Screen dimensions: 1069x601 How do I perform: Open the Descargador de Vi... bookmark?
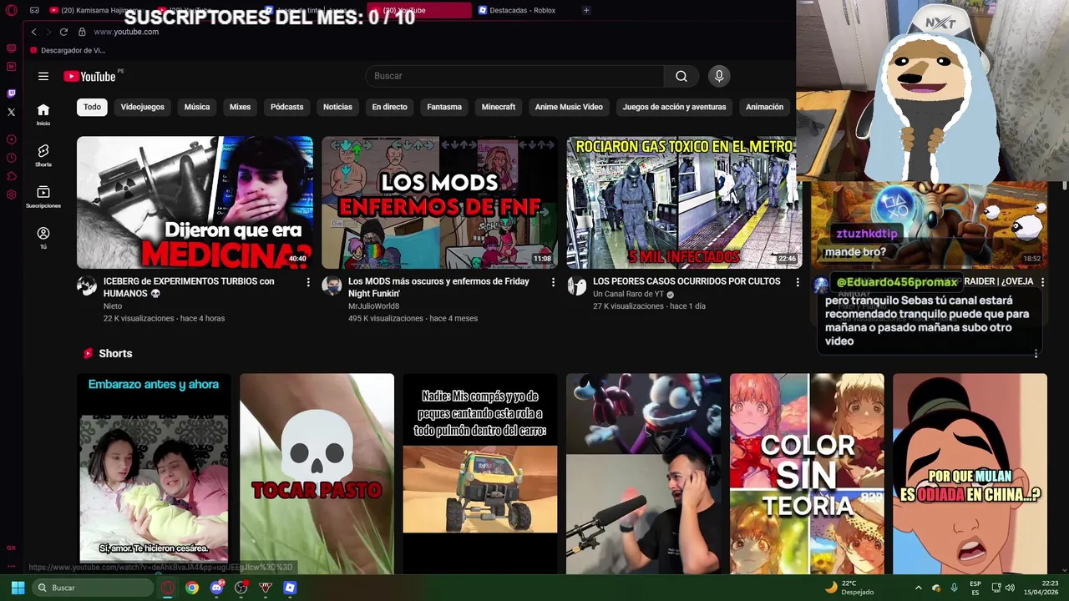click(x=67, y=50)
